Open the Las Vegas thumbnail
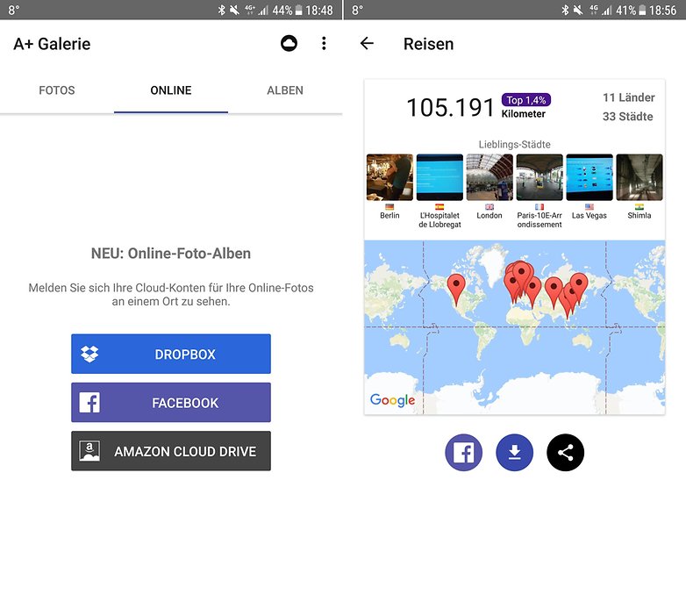 [590, 177]
